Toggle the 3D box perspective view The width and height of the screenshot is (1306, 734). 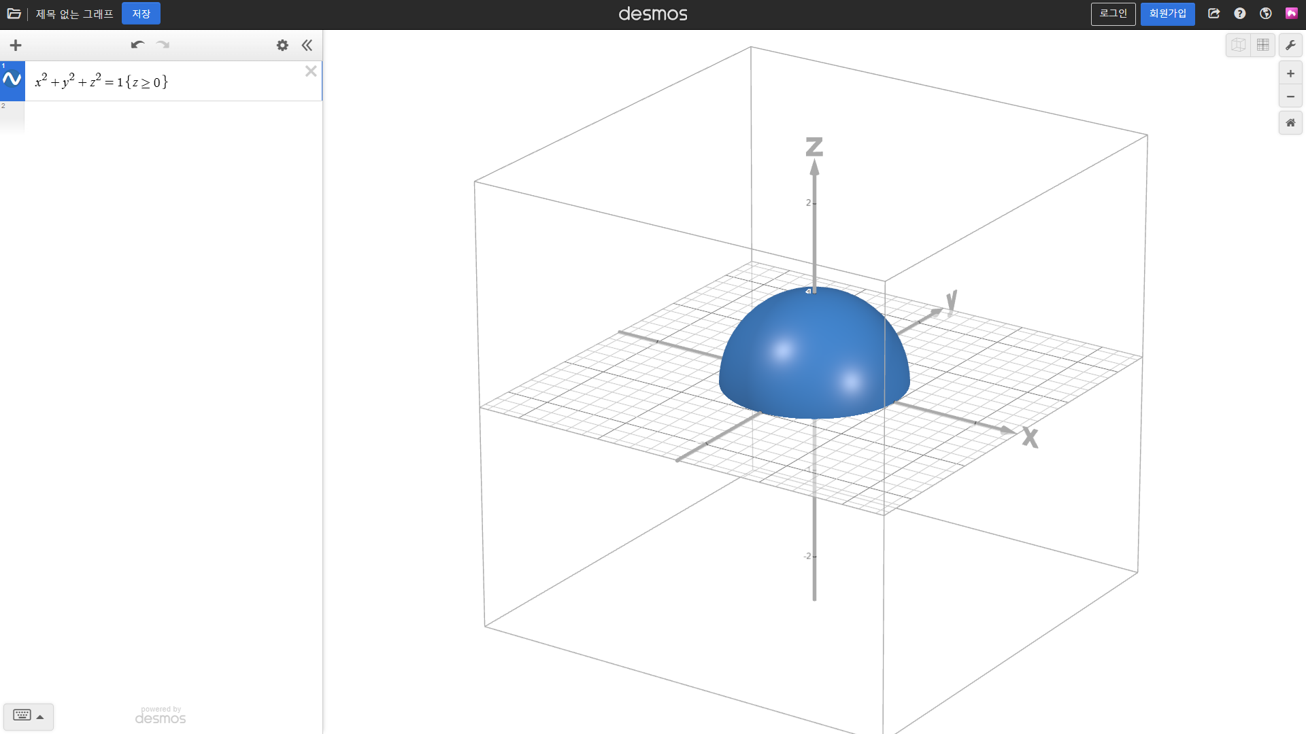1238,46
